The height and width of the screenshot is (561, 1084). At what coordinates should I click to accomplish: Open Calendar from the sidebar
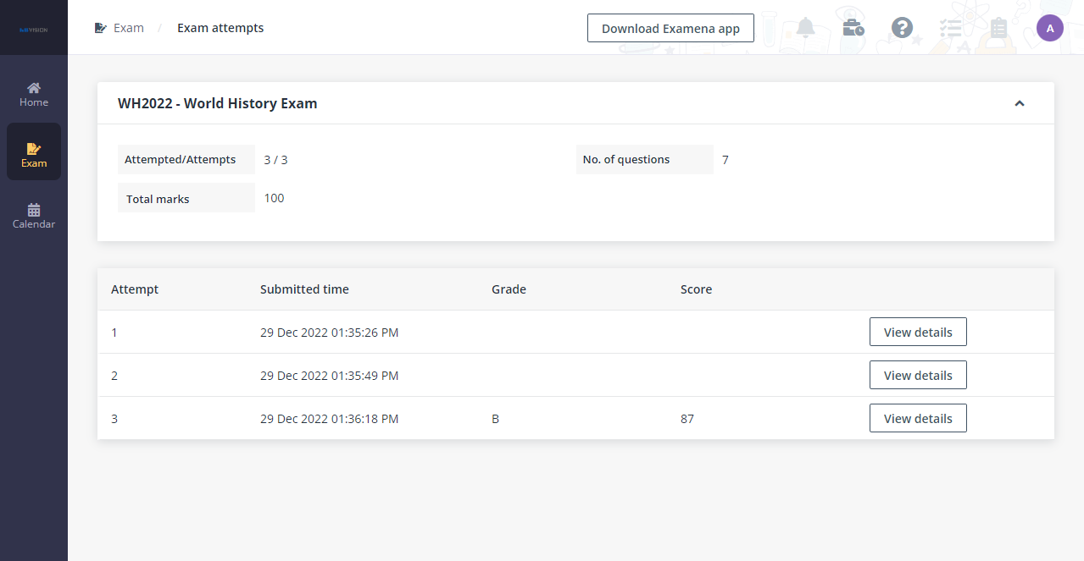[33, 216]
